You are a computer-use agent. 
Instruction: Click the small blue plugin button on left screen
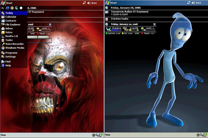pos(50,25)
